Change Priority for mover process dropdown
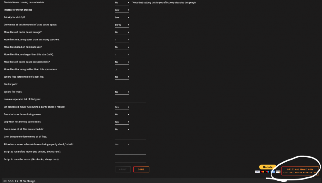This screenshot has height=183, width=322. (122, 10)
